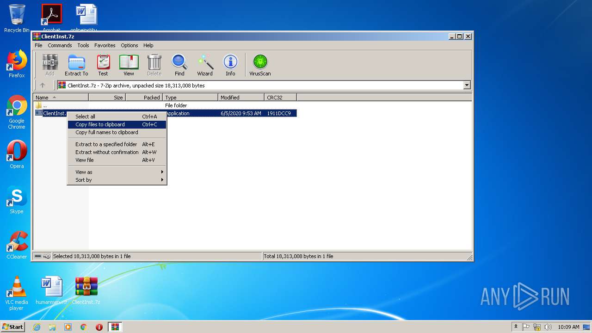Viewport: 592px width, 333px height.
Task: Open Chrome in taskbar
Action: pyautogui.click(x=83, y=327)
